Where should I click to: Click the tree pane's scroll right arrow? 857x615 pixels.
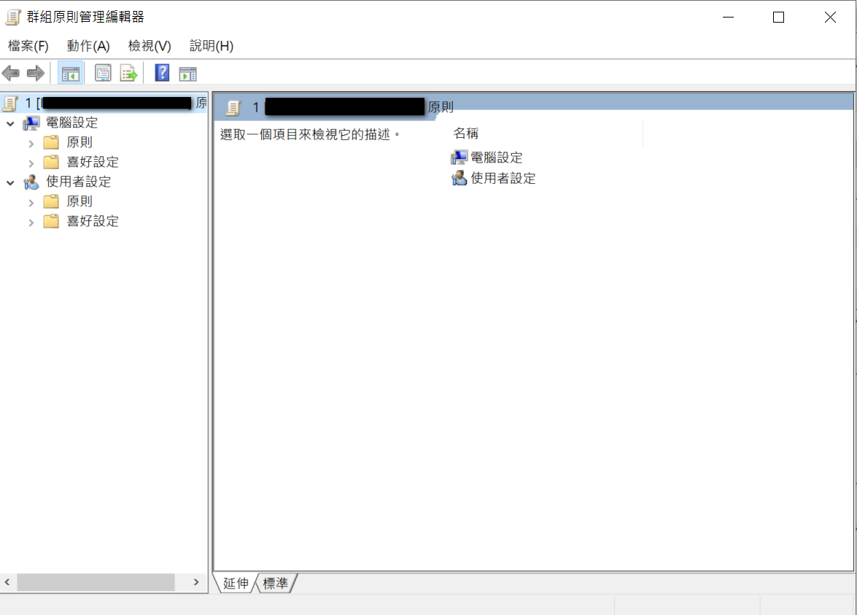[196, 582]
